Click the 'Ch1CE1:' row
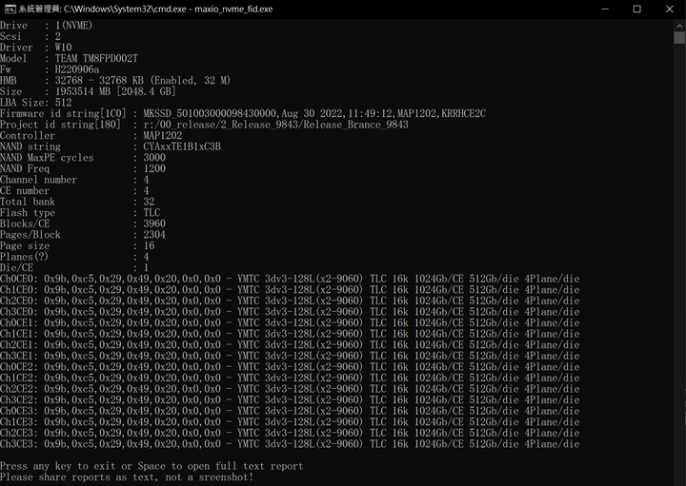 point(290,334)
